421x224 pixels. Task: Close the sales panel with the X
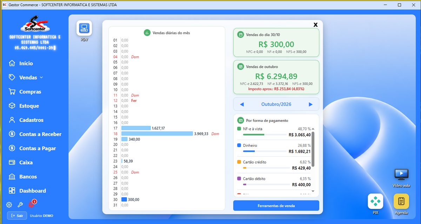tap(315, 25)
